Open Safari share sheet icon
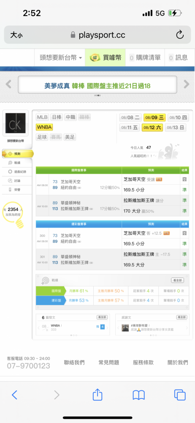The image size is (195, 423). pyautogui.click(x=97, y=395)
